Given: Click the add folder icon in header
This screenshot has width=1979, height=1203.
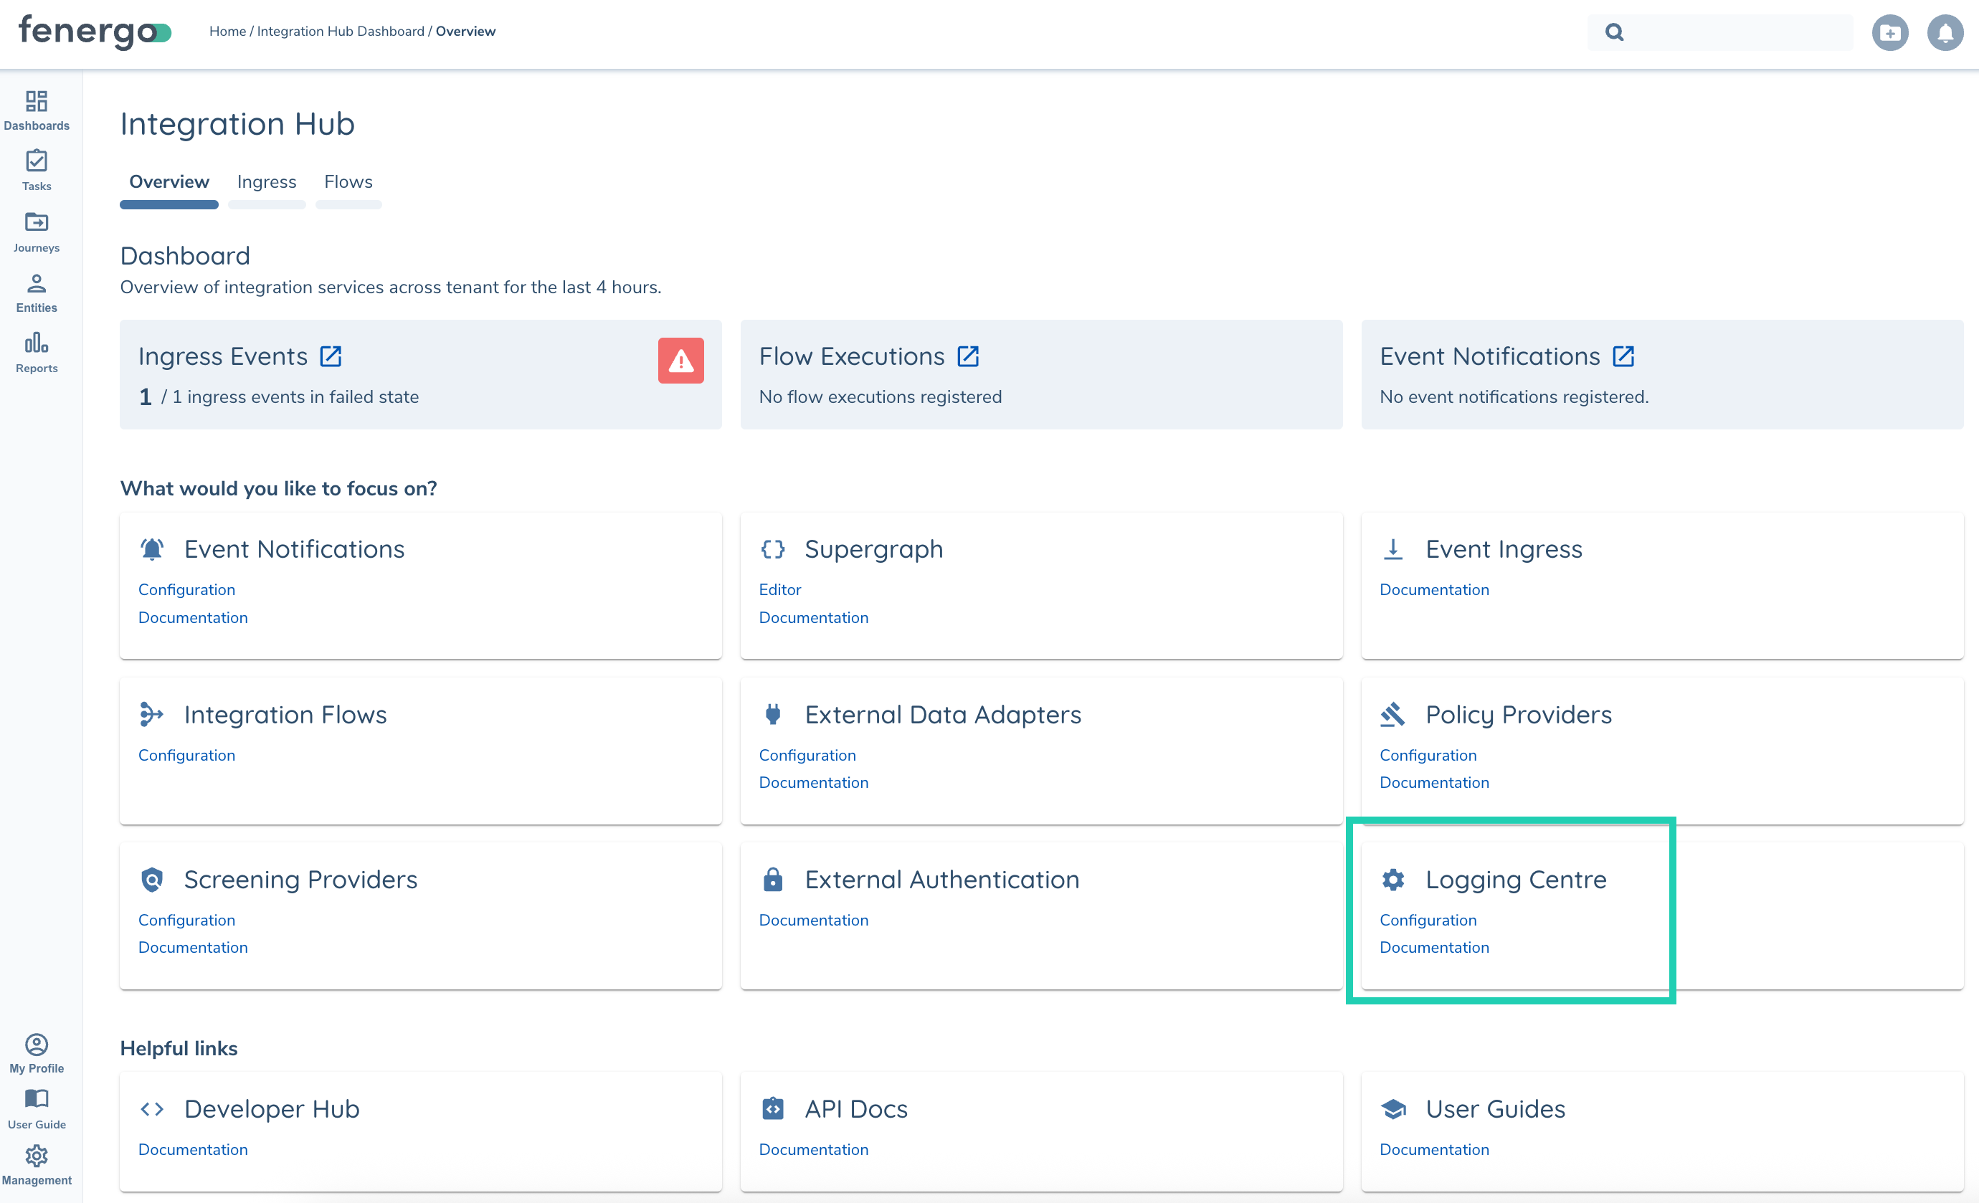Looking at the screenshot, I should 1889,33.
